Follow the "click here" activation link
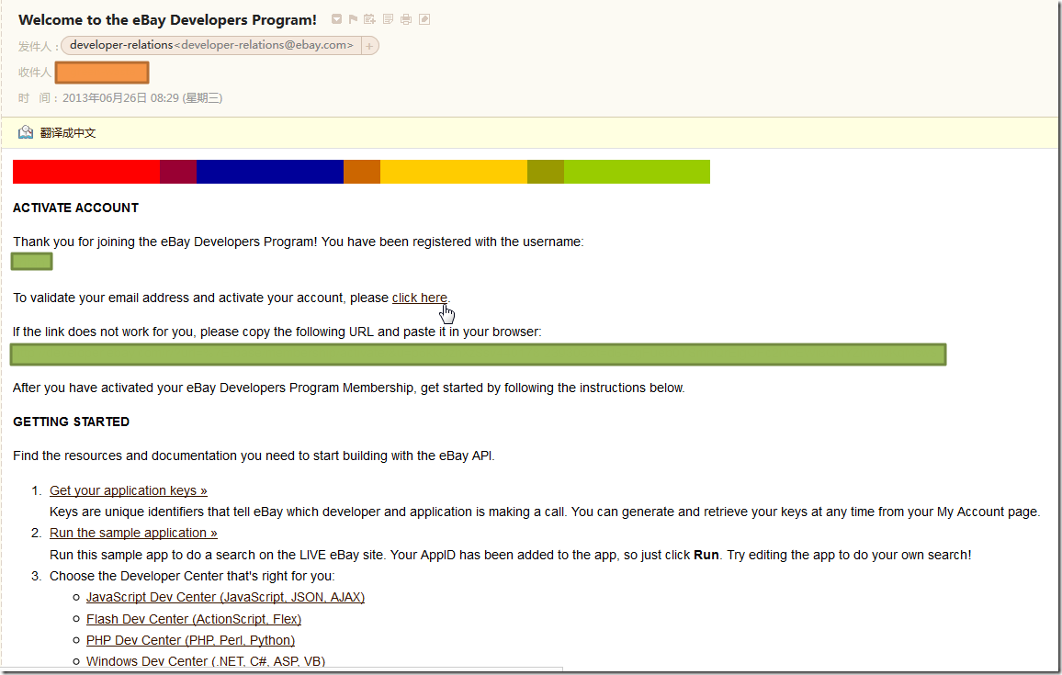Screen dimensions: 1062x675 (419, 298)
